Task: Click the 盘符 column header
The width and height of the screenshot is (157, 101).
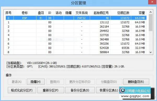Action: 41,13
